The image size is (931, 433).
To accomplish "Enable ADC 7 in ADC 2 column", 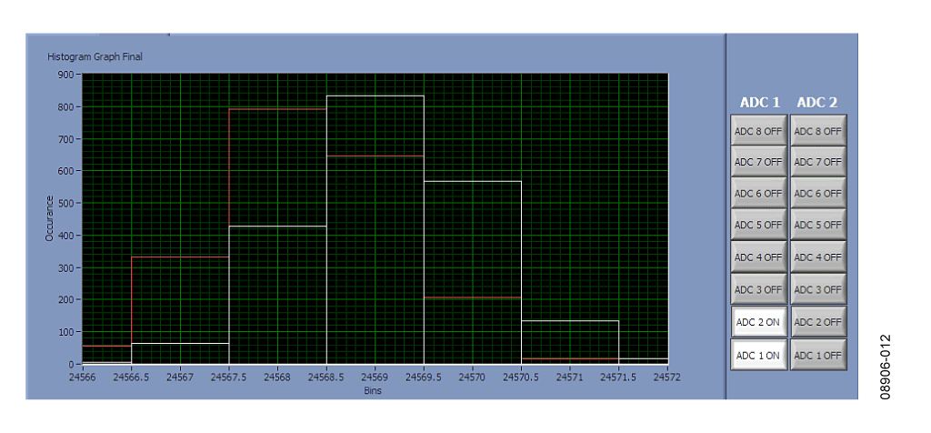I will click(x=817, y=162).
